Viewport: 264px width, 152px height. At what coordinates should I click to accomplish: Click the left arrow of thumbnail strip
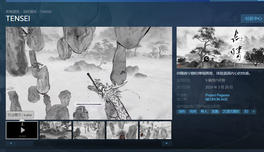click(11, 143)
